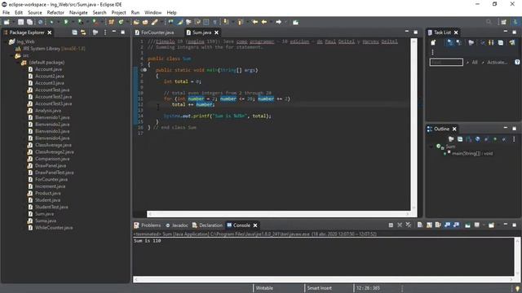Click Clear Console icon
Viewport: 522px width, 293px height.
[x=420, y=225]
